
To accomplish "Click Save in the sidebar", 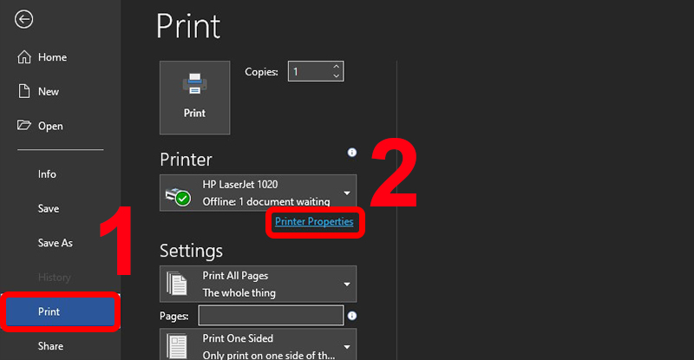I will click(49, 208).
